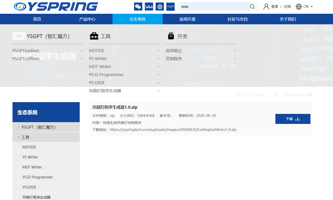Viewport: 333px width, 200px height.
Task: Expand YSGPT（智汇魔方）in the sidebar
Action: click(x=46, y=127)
